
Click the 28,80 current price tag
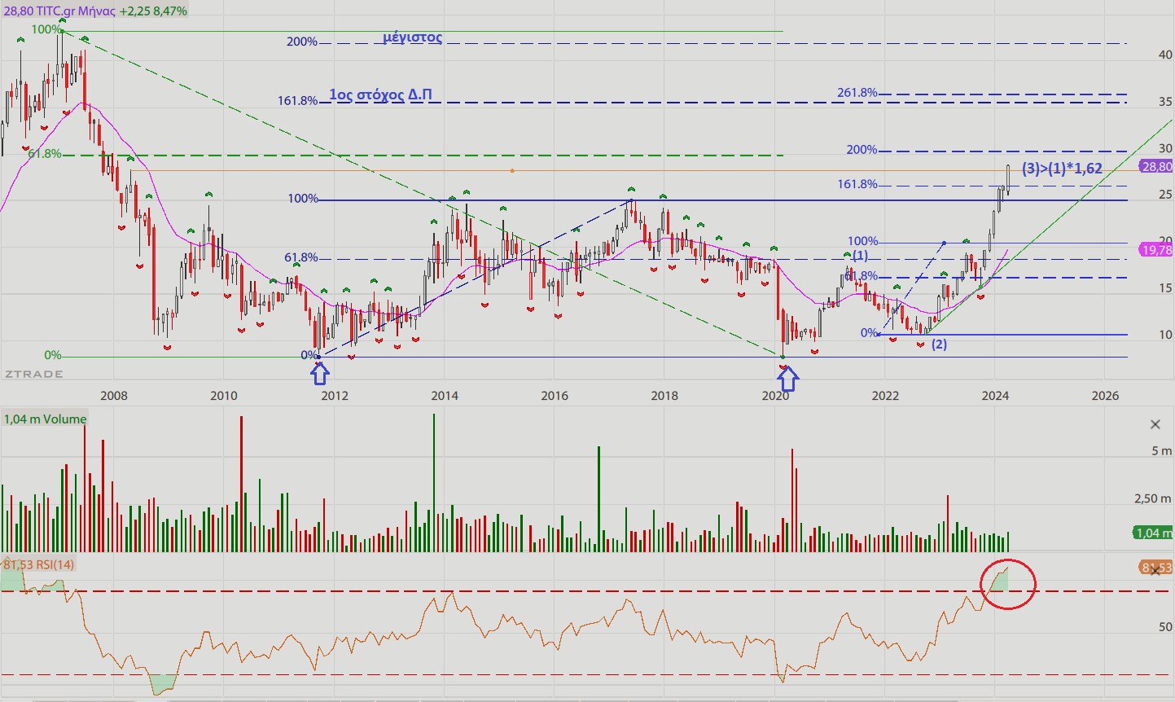click(x=1156, y=166)
